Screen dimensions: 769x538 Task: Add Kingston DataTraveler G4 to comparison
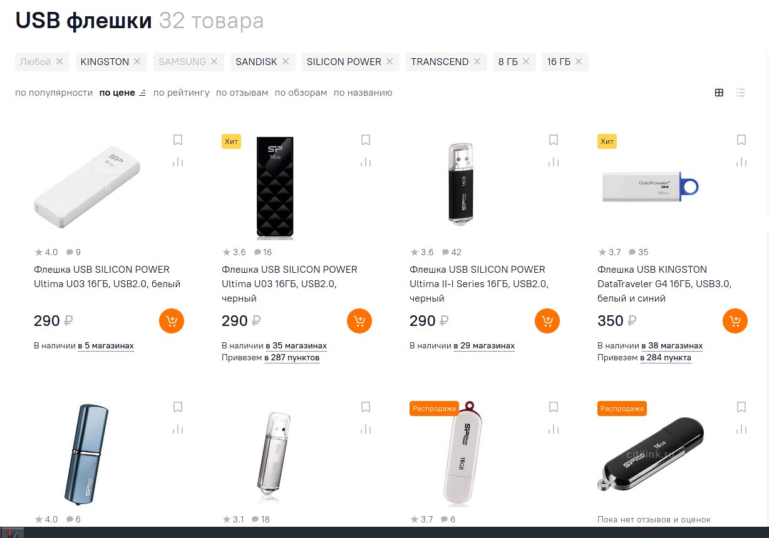coord(741,162)
